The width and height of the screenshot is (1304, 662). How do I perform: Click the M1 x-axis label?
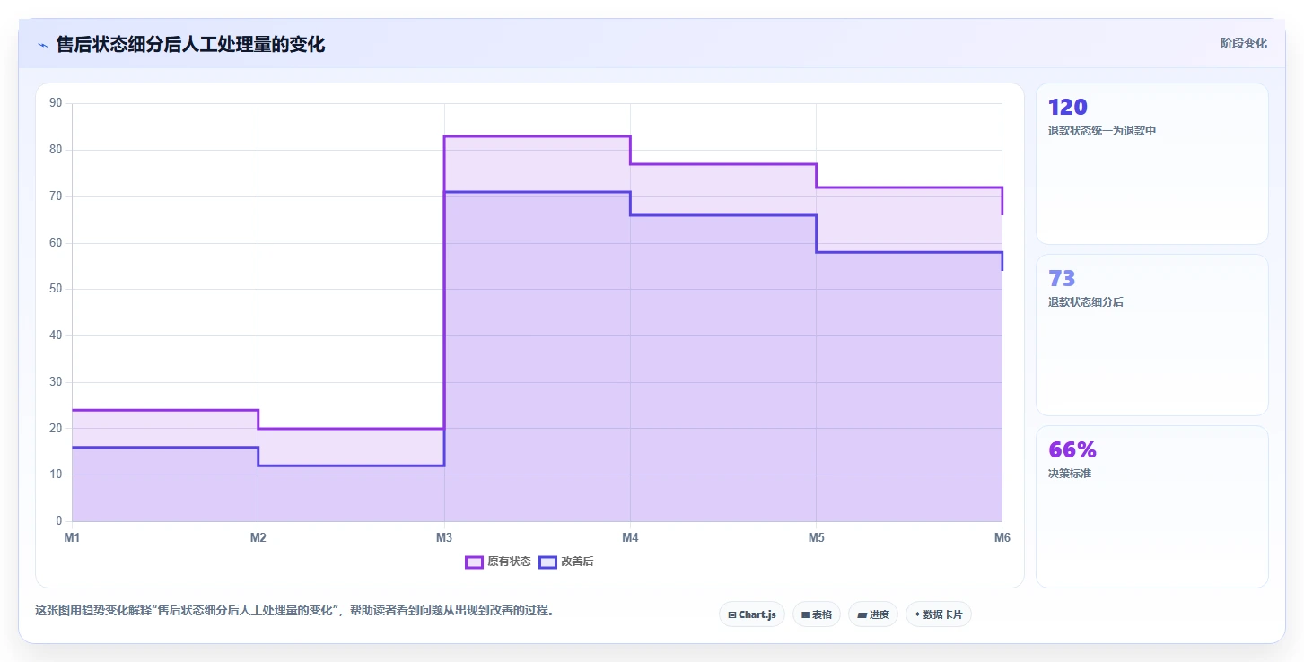coord(72,537)
